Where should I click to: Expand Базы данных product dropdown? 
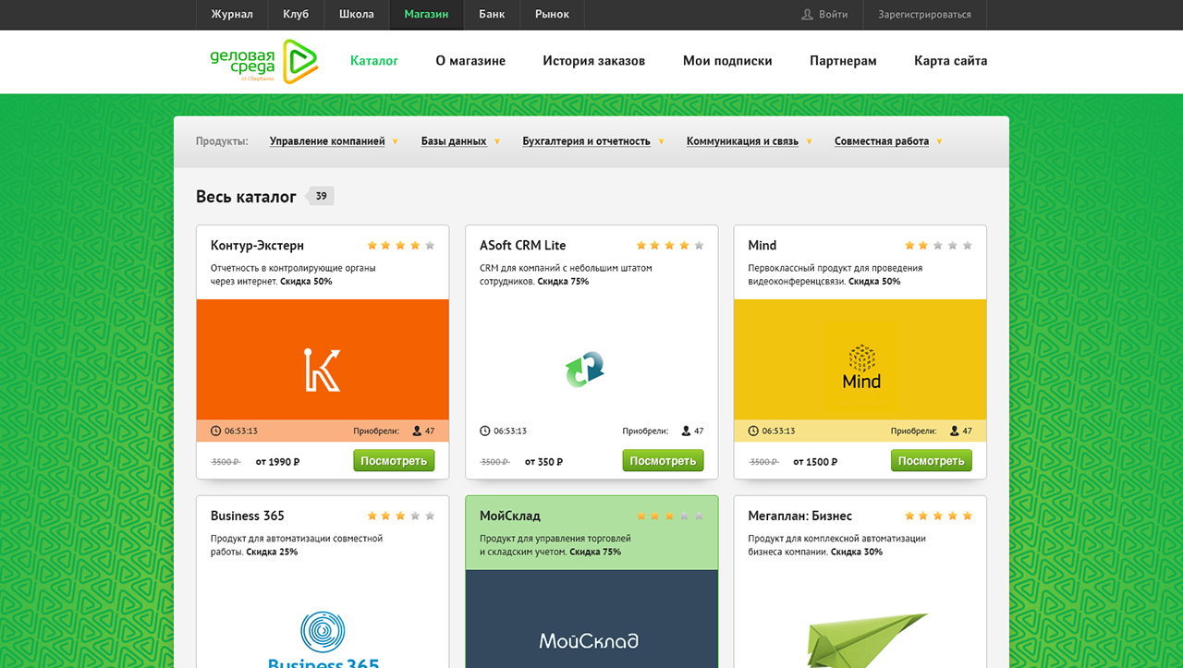click(x=460, y=141)
